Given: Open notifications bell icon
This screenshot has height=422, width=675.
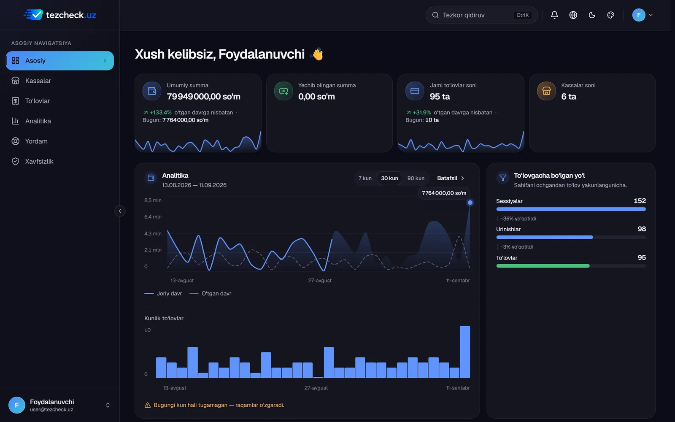Looking at the screenshot, I should coord(554,15).
